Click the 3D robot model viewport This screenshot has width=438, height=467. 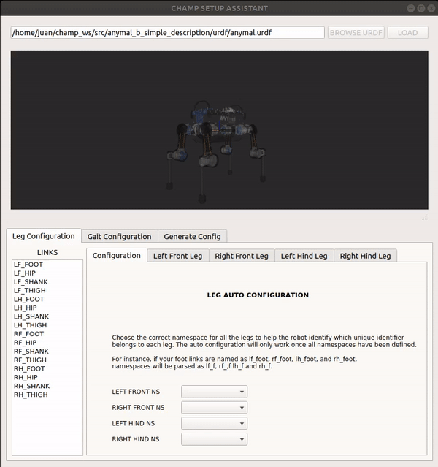tap(220, 130)
